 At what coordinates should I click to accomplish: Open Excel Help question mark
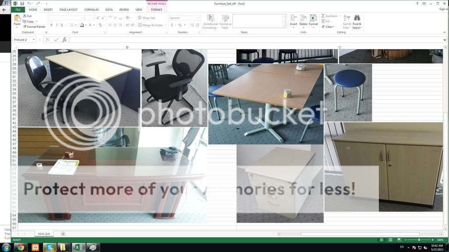pos(417,3)
